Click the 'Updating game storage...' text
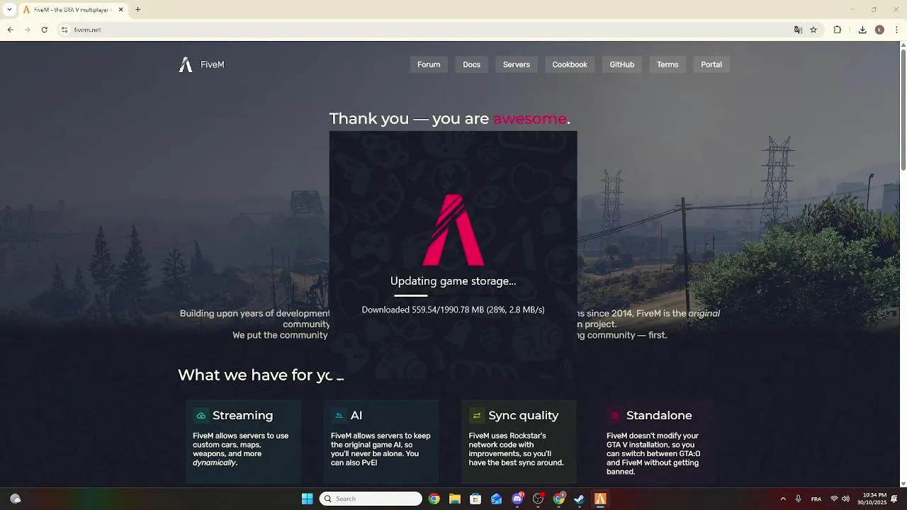The image size is (907, 510). coord(453,281)
